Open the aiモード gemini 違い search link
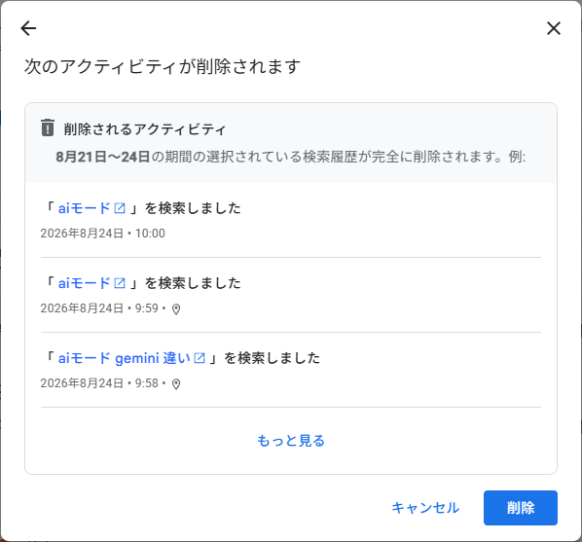This screenshot has height=542, width=582. coord(125,358)
